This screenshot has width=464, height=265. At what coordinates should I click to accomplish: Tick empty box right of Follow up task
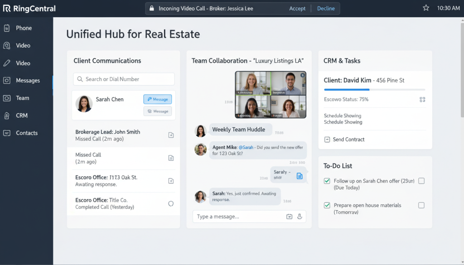[421, 181]
